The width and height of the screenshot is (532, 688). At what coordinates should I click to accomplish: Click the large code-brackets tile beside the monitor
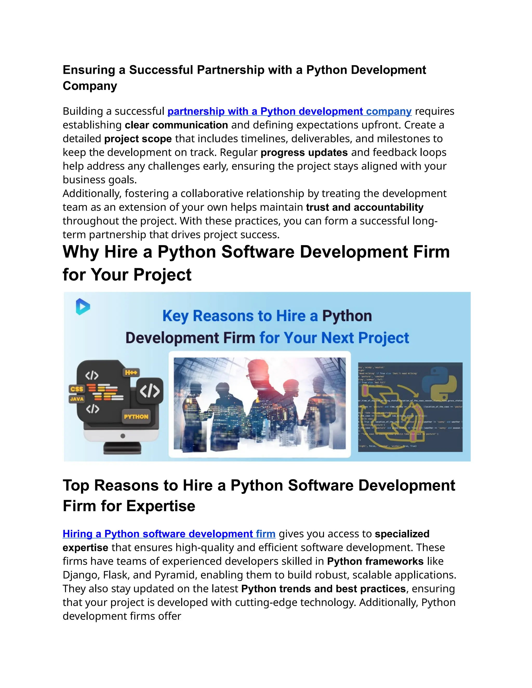point(150,391)
